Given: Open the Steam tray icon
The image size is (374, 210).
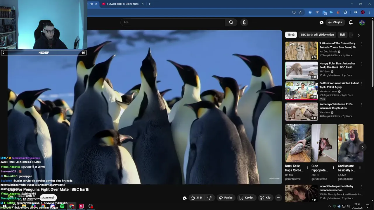Looking at the screenshot, I should point(339,206).
